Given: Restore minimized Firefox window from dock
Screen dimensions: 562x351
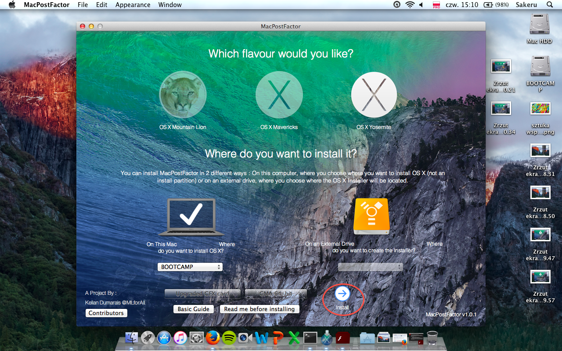Looking at the screenshot, I should [400, 338].
